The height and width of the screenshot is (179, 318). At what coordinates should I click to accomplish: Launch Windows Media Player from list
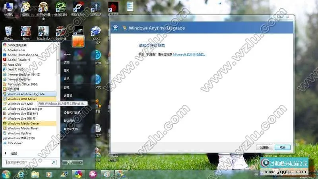pyautogui.click(x=29, y=128)
